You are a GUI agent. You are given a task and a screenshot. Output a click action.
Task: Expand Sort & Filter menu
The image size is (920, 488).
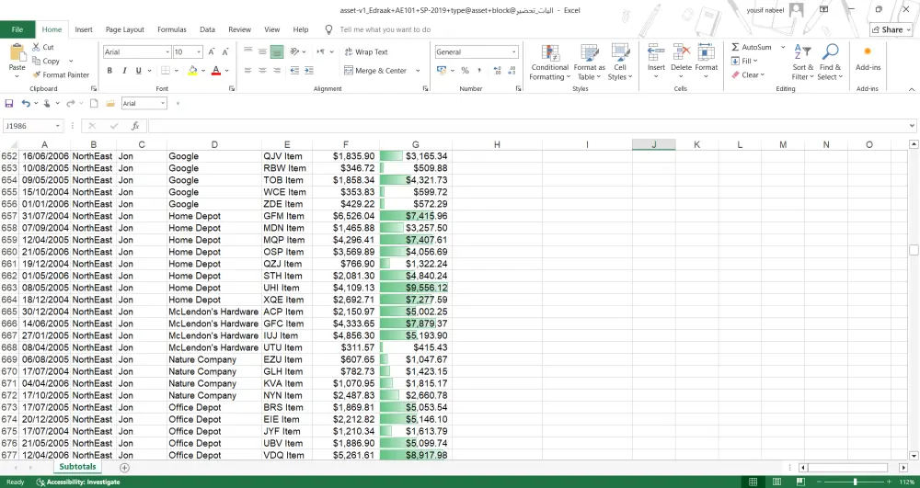802,62
